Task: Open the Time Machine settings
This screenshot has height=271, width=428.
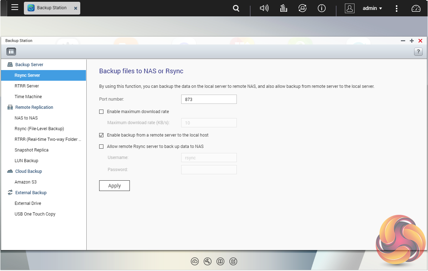Action: click(x=28, y=97)
